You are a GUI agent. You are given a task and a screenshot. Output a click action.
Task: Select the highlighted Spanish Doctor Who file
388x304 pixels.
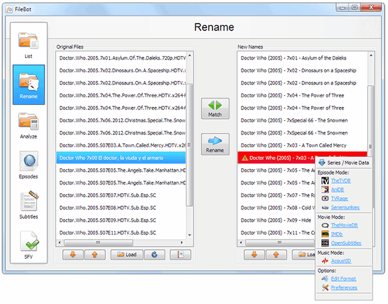click(121, 158)
